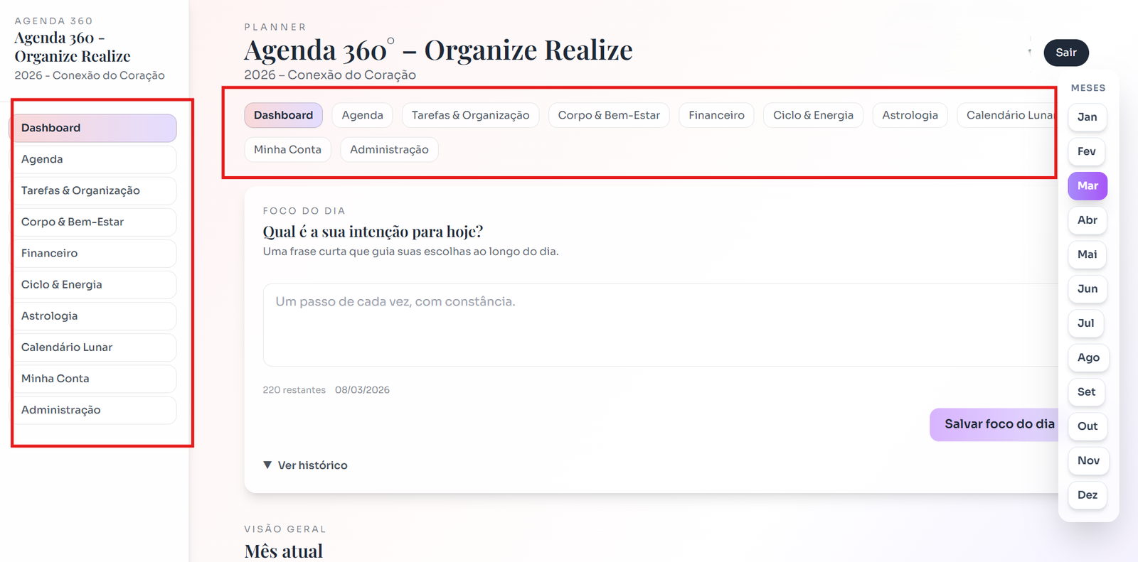Click the 'PLANNER' label above the title
The image size is (1138, 562).
click(x=275, y=27)
